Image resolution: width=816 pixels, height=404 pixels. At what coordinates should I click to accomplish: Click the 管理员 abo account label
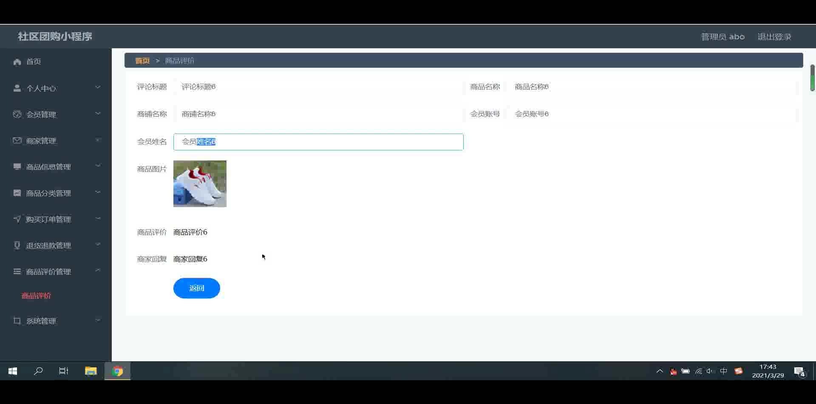pyautogui.click(x=722, y=37)
